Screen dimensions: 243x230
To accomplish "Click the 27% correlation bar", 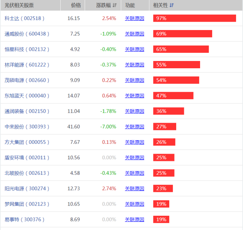I will point(165,127).
